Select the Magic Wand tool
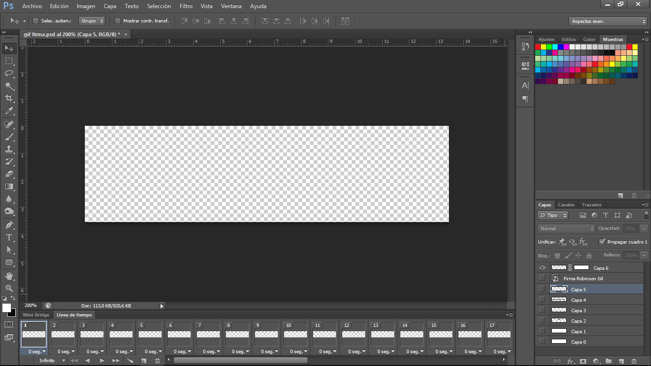This screenshot has width=651, height=366. (9, 86)
